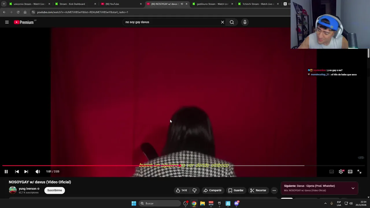
Task: Open Google Chrome from the taskbar
Action: pos(194,203)
